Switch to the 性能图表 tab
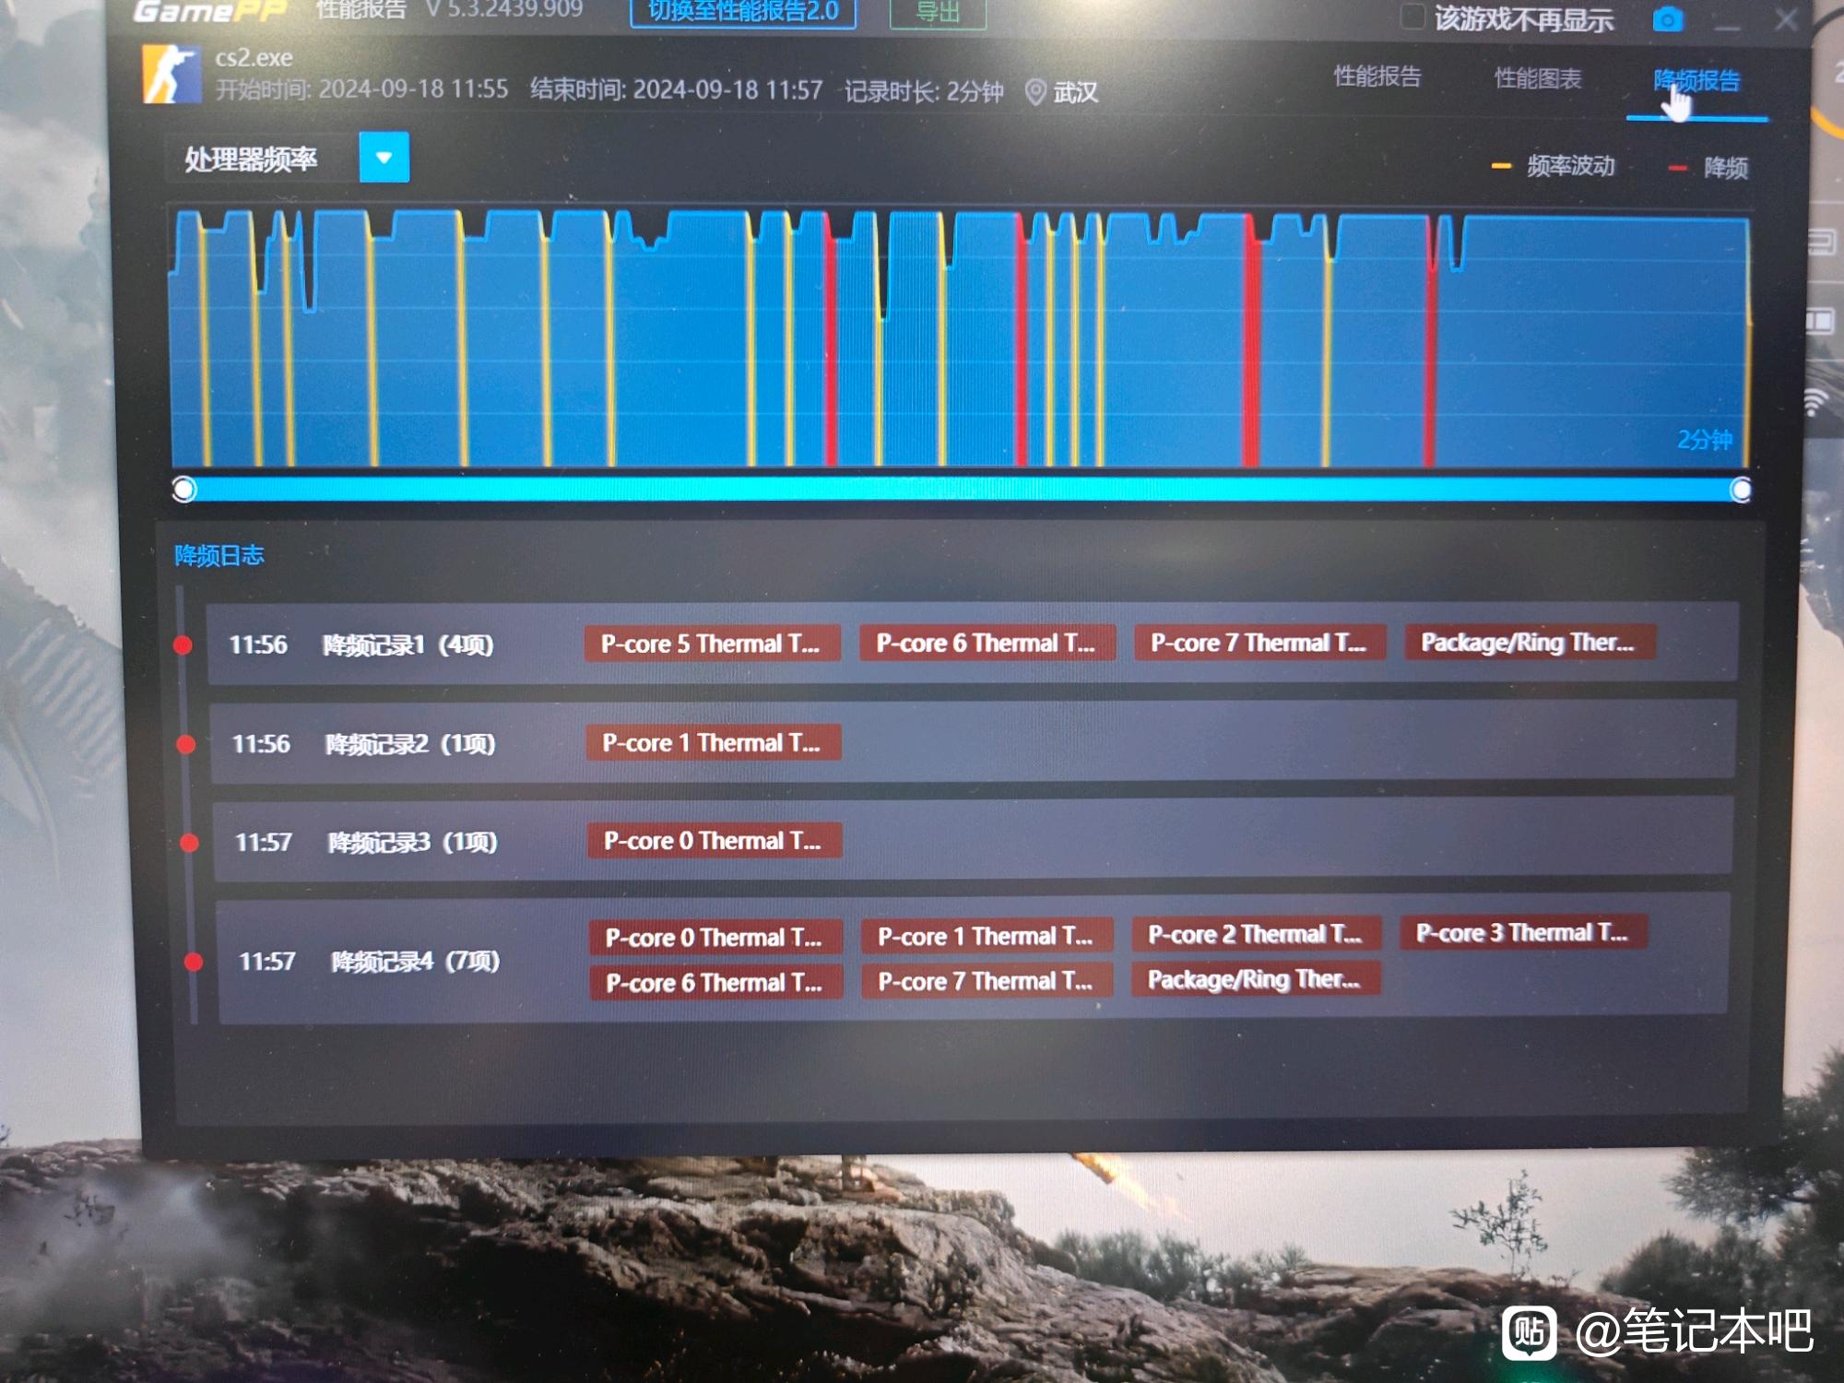This screenshot has height=1383, width=1844. pyautogui.click(x=1538, y=78)
